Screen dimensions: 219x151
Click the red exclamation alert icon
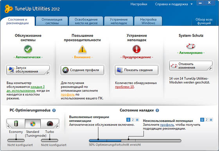[x=136, y=49]
